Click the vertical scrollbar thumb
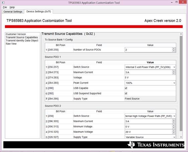 (181, 83)
